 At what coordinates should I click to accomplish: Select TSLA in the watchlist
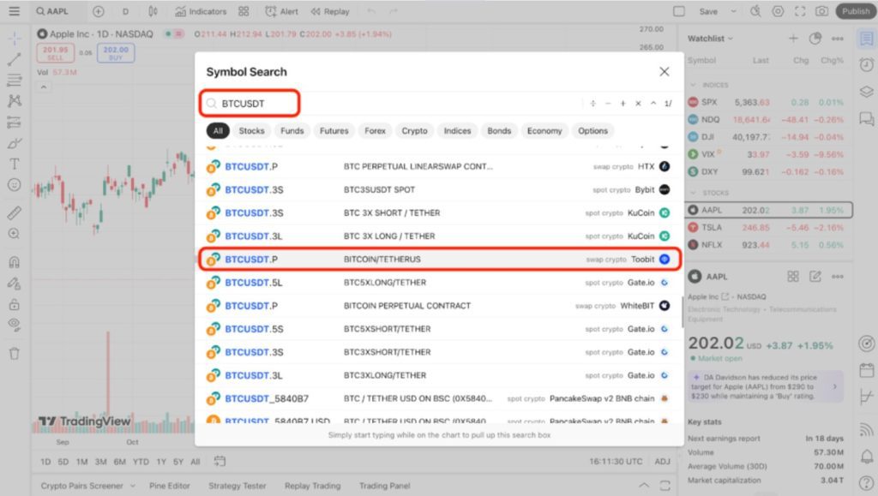[768, 228]
